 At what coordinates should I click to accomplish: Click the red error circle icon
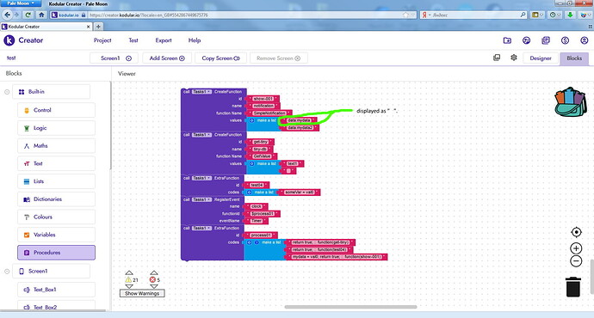152,280
